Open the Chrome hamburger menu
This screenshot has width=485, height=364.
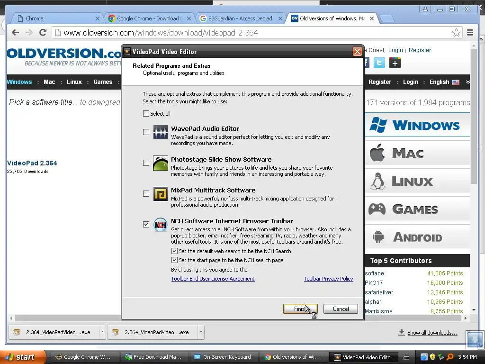470,33
